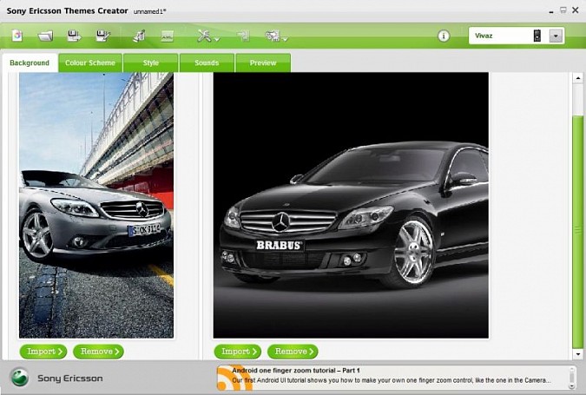Open the settings gears toolbar icon
The image size is (586, 395).
click(273, 36)
